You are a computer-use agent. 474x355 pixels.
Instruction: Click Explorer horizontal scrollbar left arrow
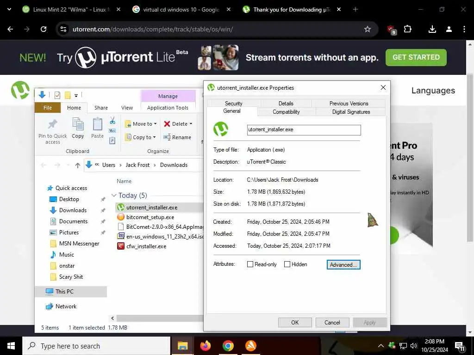point(112,318)
